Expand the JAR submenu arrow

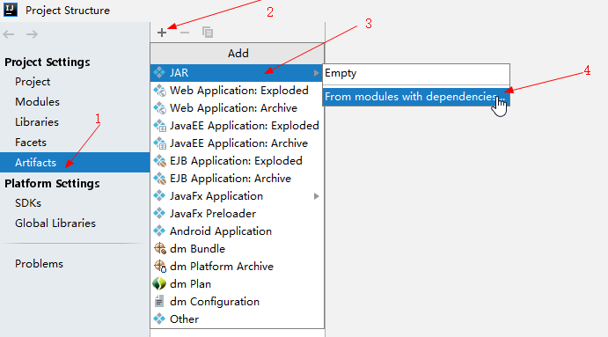(x=317, y=73)
